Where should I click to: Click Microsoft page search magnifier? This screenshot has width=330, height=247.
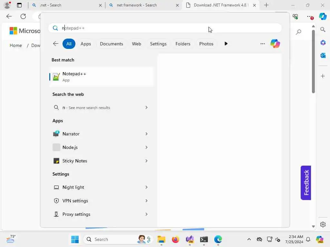click(x=298, y=32)
